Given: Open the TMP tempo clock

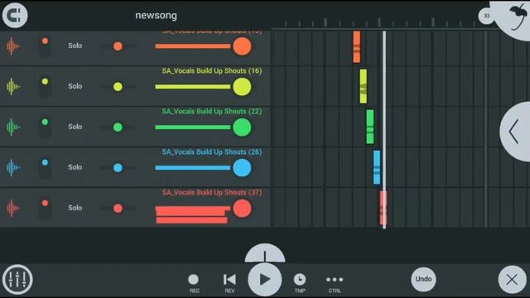Looking at the screenshot, I should (x=300, y=282).
